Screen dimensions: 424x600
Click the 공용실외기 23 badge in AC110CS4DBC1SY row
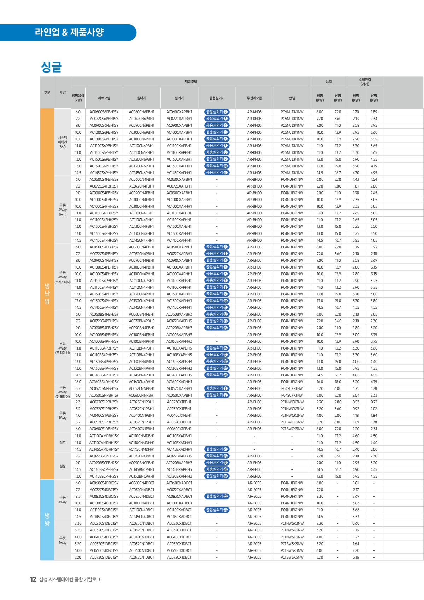pyautogui.click(x=217, y=510)
